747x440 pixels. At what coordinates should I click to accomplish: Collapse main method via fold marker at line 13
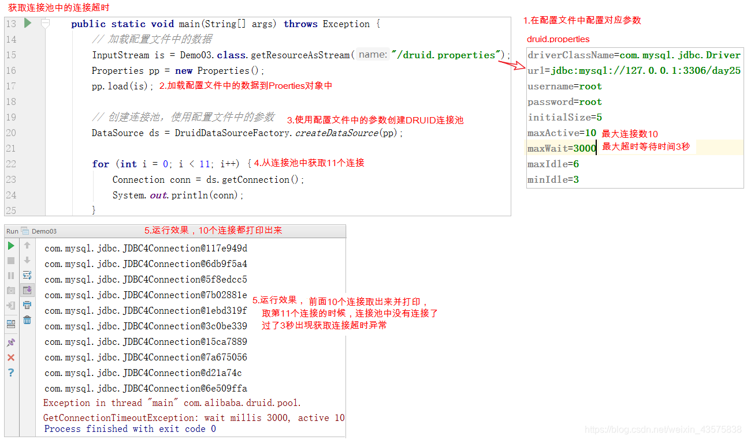(x=46, y=24)
